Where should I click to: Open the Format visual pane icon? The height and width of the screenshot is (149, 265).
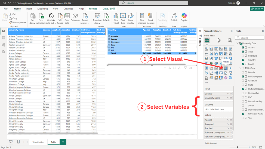coord(218,40)
